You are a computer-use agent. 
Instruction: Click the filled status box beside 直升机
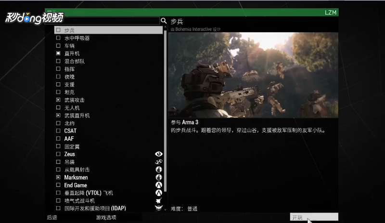pyautogui.click(x=58, y=53)
